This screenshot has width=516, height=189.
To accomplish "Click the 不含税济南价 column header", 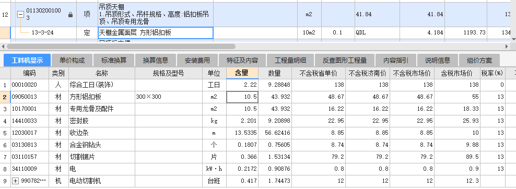I will [368, 73].
